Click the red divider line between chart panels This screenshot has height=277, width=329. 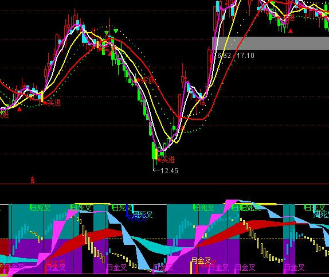point(164,184)
